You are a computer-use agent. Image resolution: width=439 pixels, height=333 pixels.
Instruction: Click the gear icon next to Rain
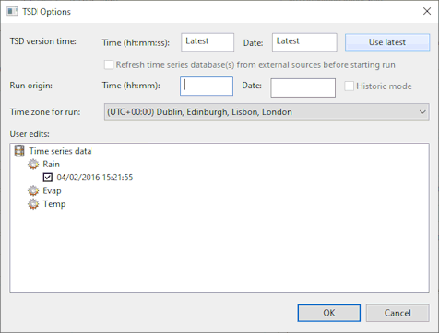[33, 165]
